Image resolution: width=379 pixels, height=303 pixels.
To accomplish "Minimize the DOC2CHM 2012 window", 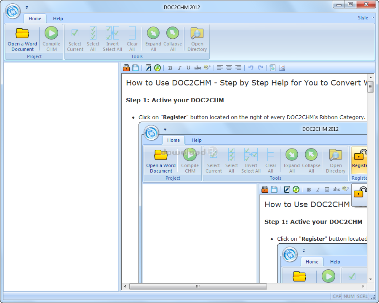I will pyautogui.click(x=339, y=5).
